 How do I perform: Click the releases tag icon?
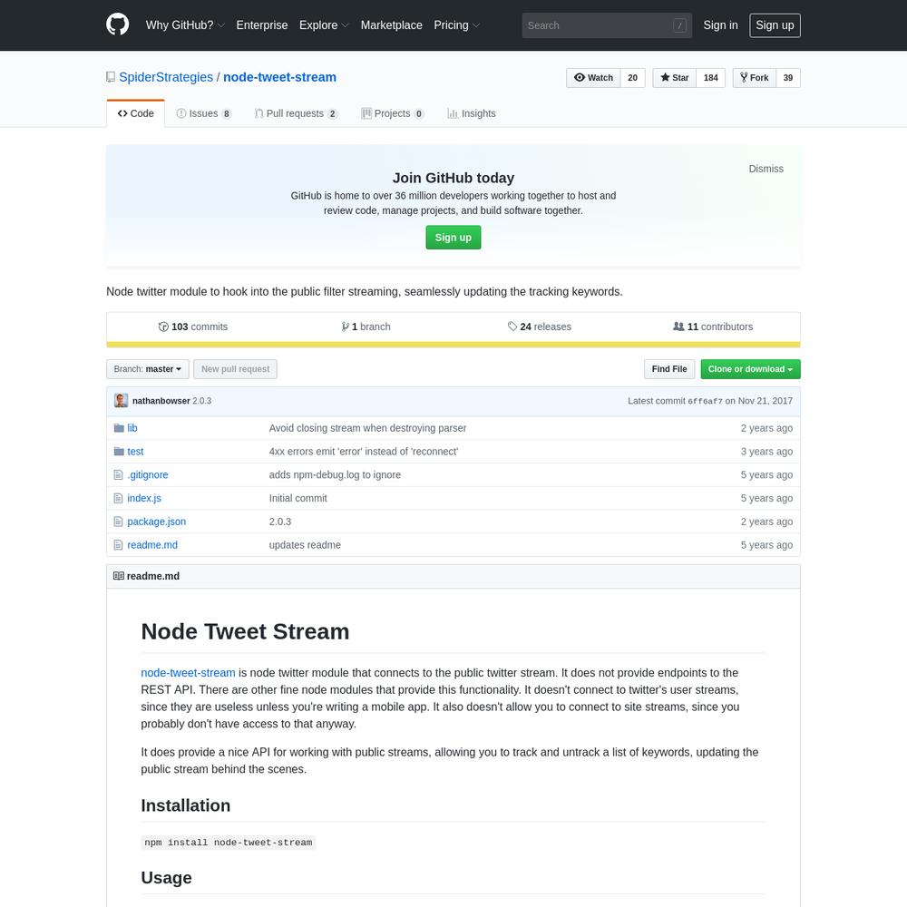[x=512, y=327]
